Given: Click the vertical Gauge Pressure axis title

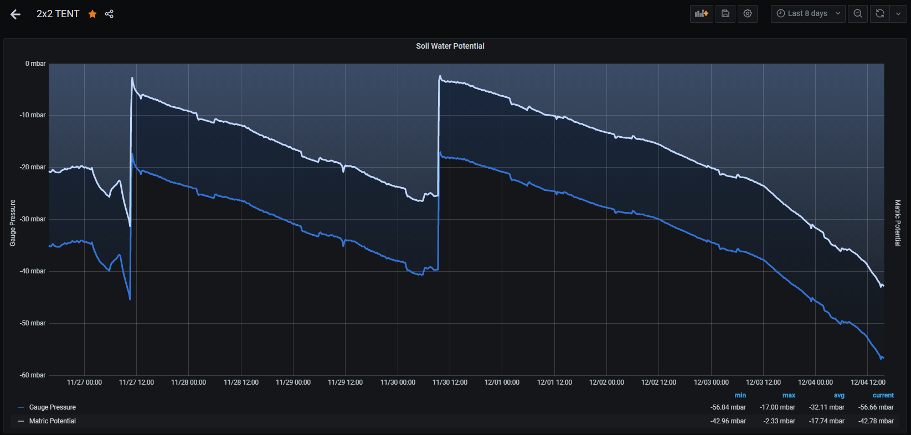Looking at the screenshot, I should tap(13, 223).
